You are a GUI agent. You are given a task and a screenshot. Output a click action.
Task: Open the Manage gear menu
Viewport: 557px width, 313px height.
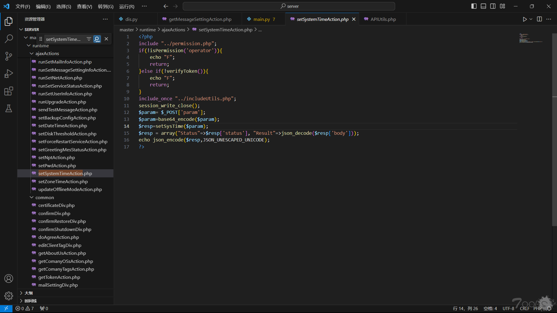pyautogui.click(x=9, y=296)
